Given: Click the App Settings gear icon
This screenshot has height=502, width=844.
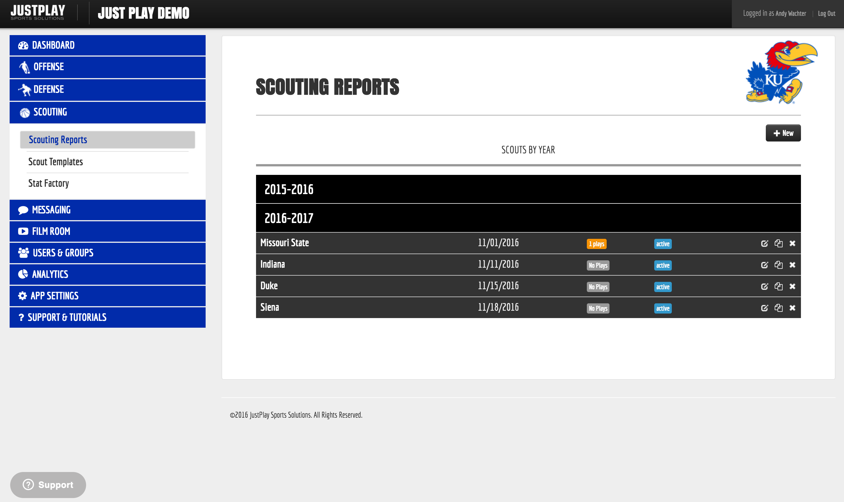Looking at the screenshot, I should tap(22, 296).
